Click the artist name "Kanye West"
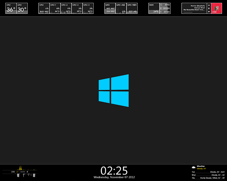 tap(200, 8)
